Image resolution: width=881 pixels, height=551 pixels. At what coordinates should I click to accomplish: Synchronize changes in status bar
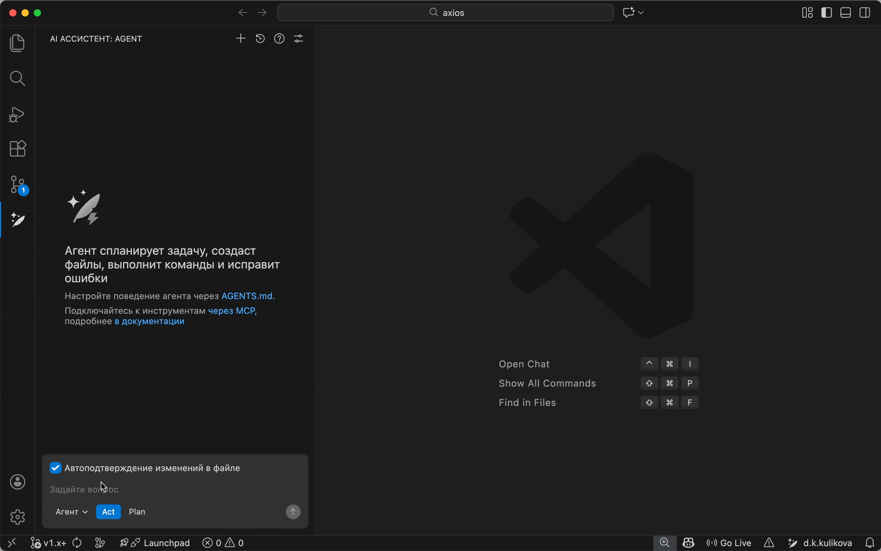coord(77,543)
